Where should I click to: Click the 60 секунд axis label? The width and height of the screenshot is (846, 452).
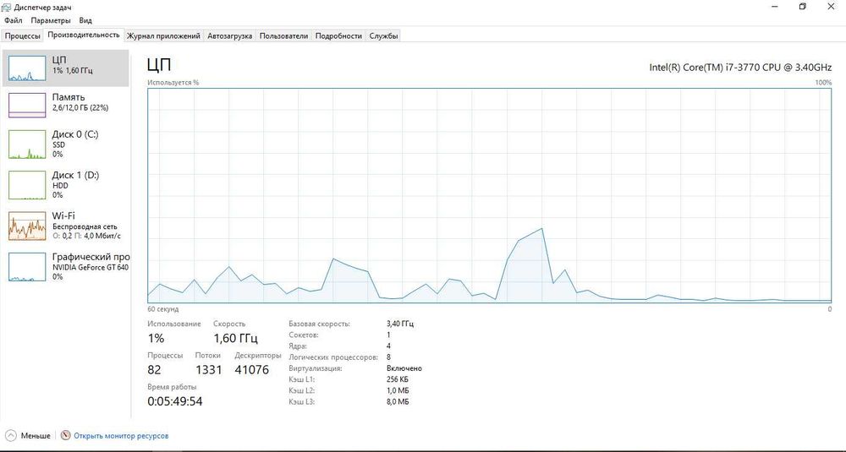pyautogui.click(x=163, y=309)
